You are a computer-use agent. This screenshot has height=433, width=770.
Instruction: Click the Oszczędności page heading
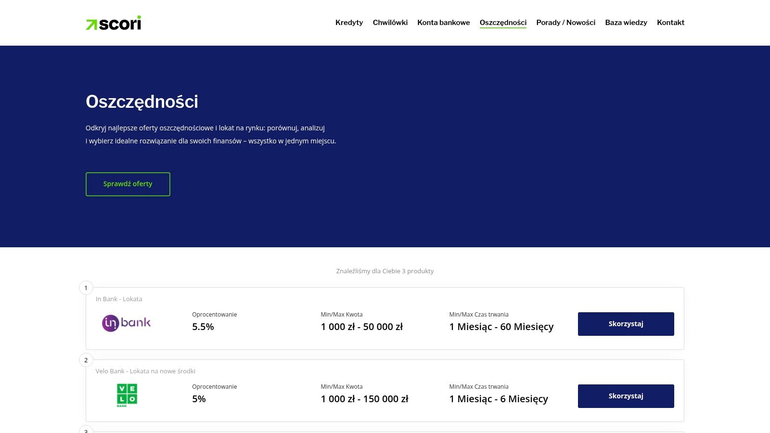(142, 102)
